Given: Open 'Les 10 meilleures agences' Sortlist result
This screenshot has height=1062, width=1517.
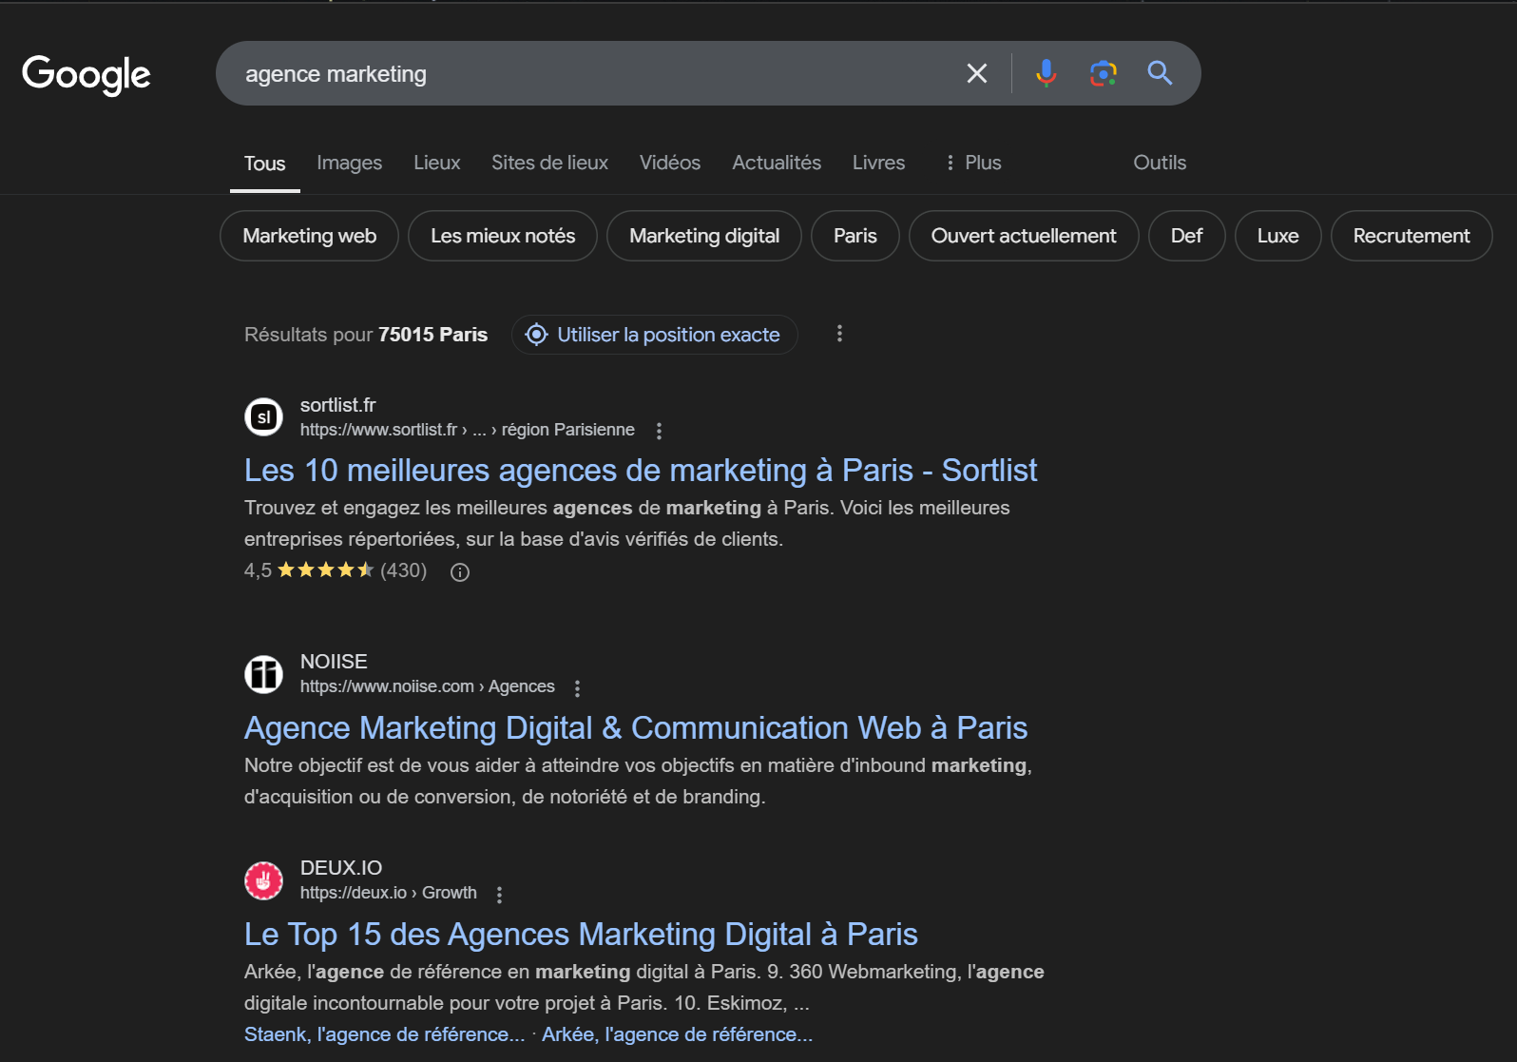Looking at the screenshot, I should [x=640, y=471].
